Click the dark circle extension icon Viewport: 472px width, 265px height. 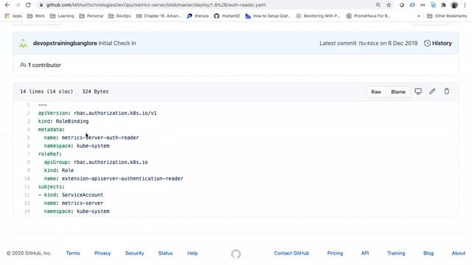tap(401, 5)
